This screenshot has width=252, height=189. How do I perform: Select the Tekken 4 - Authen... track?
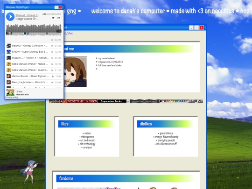(x=34, y=58)
